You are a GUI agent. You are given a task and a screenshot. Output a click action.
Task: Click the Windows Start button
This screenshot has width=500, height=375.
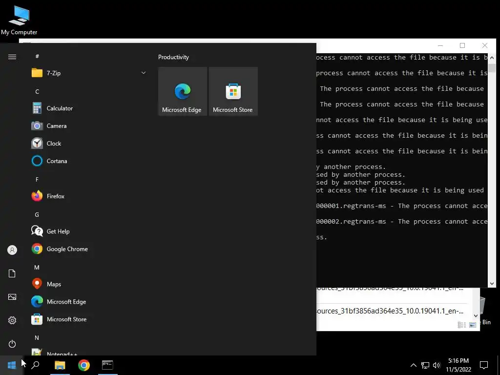(12, 365)
